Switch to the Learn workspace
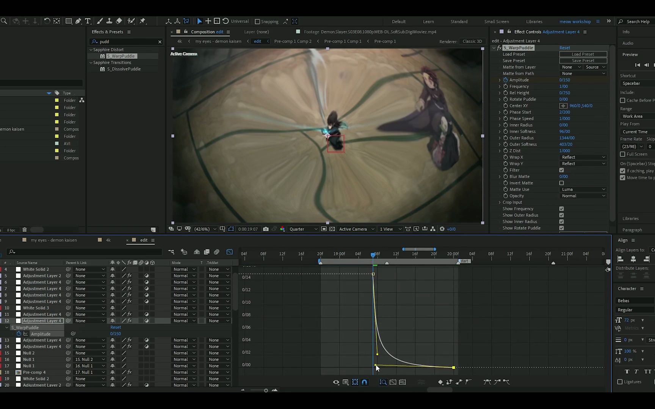The width and height of the screenshot is (655, 409). pyautogui.click(x=428, y=22)
